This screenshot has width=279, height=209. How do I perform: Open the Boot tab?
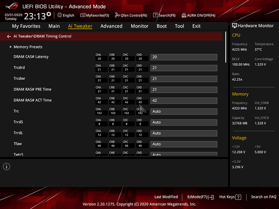162,26
